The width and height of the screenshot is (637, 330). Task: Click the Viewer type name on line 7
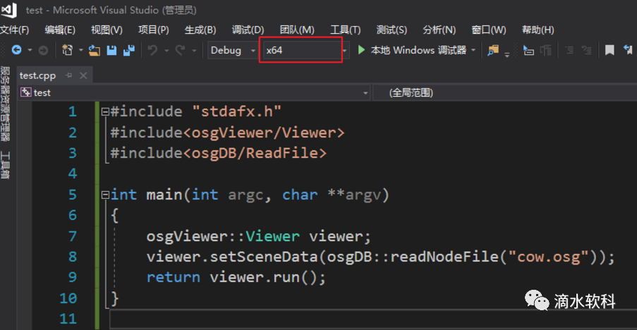(x=272, y=237)
